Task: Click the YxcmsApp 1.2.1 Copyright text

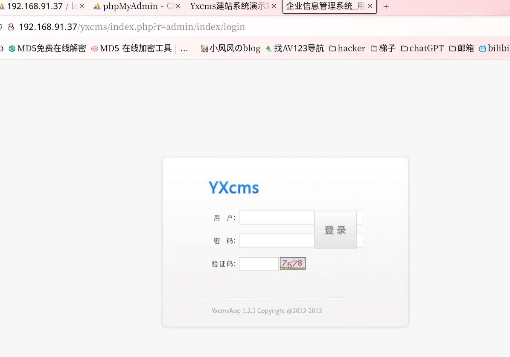Action: [267, 311]
